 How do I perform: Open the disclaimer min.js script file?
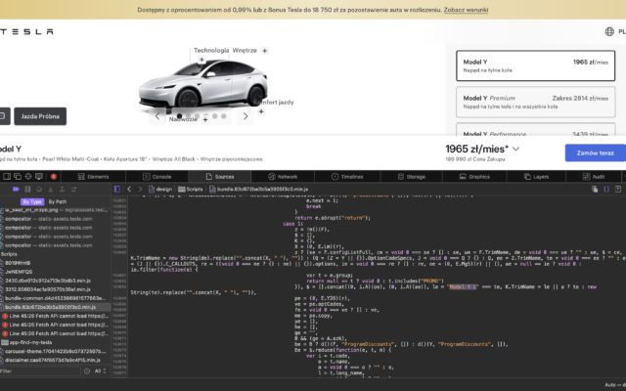pos(55,360)
